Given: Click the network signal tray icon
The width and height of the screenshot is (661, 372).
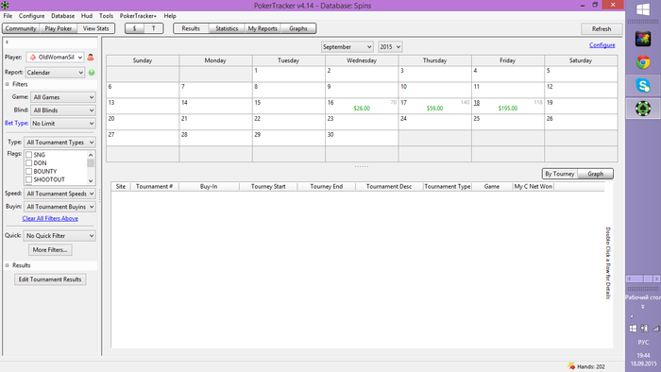Looking at the screenshot, I should (655, 329).
